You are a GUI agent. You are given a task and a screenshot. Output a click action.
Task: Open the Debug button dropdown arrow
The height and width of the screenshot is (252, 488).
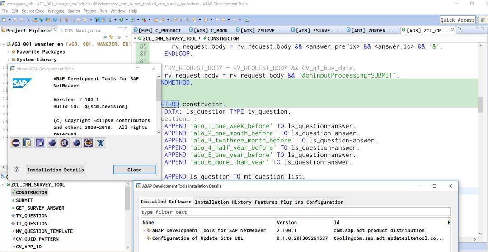pyautogui.click(x=116, y=19)
